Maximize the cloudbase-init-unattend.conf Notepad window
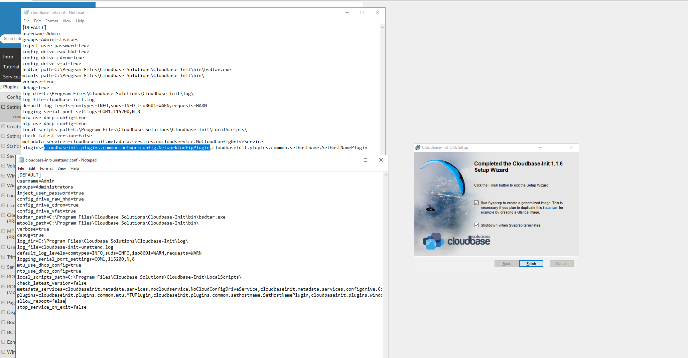The width and height of the screenshot is (688, 358). [366, 160]
